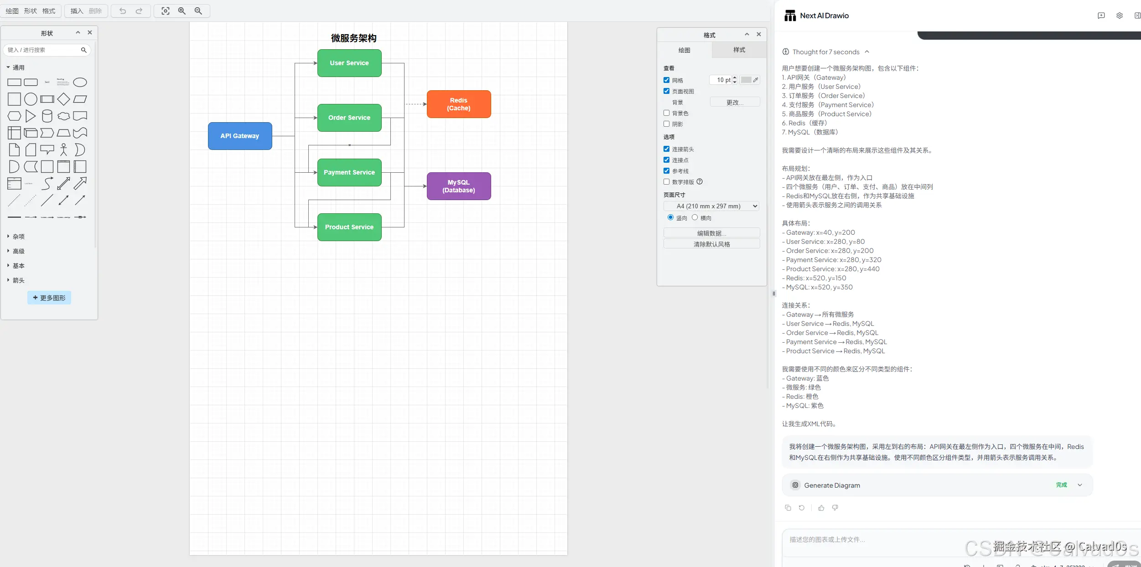Image resolution: width=1141 pixels, height=567 pixels.
Task: Select the cylinder shape in the palette
Action: pyautogui.click(x=47, y=116)
